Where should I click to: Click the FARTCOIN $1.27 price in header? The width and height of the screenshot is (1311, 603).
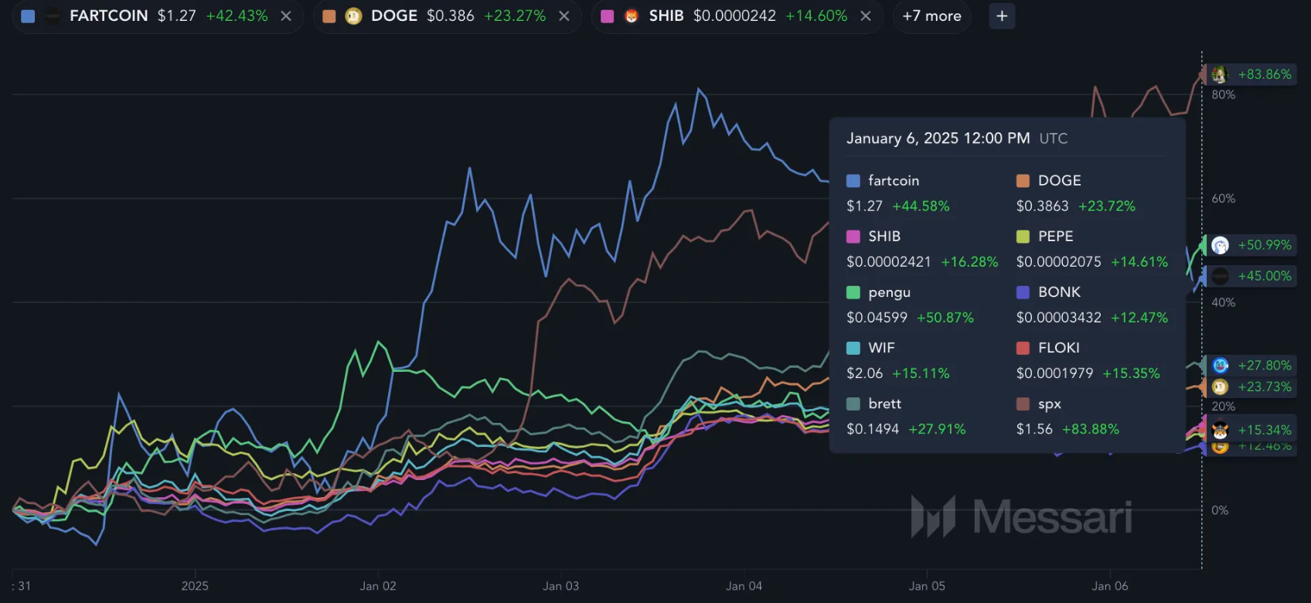[177, 16]
